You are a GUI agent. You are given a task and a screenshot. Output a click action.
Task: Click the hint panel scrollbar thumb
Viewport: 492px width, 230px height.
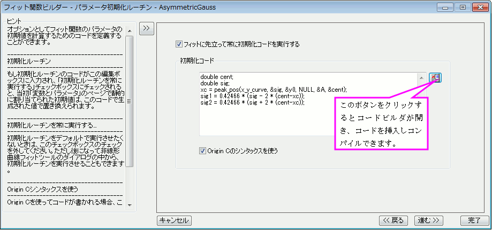[130, 101]
